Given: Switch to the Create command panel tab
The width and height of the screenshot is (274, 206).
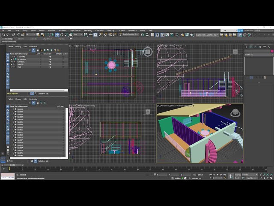Looking at the screenshot, I should (x=246, y=47).
